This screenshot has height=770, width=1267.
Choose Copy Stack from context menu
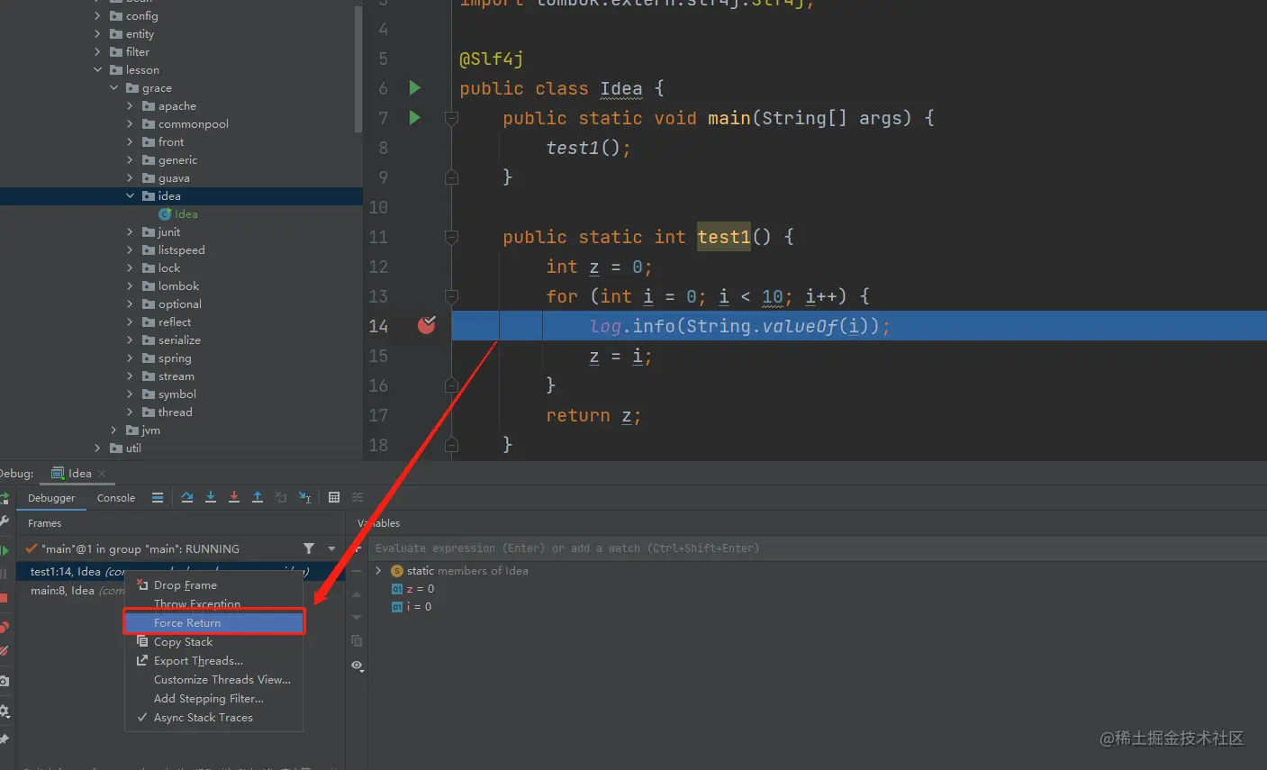click(214, 642)
